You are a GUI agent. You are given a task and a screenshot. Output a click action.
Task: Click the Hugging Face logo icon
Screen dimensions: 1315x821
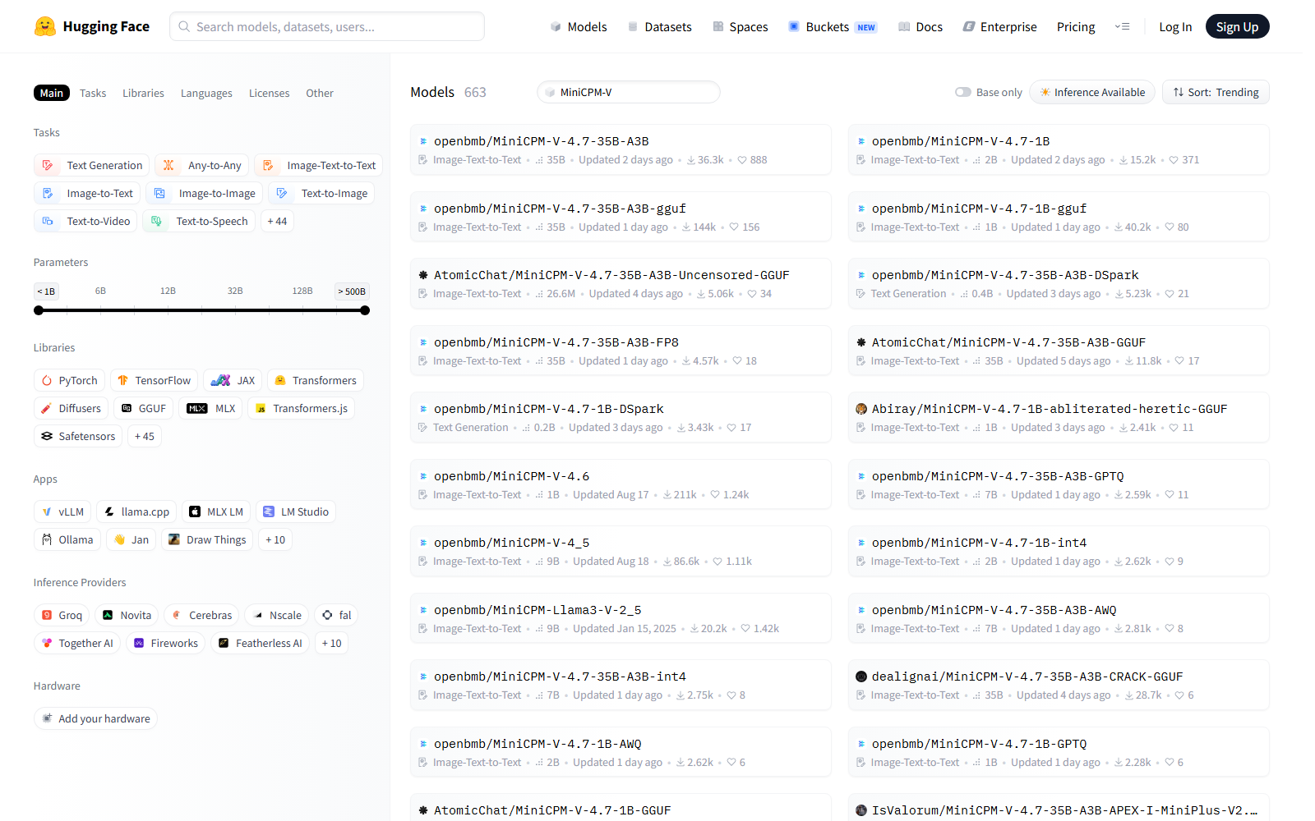click(x=45, y=26)
